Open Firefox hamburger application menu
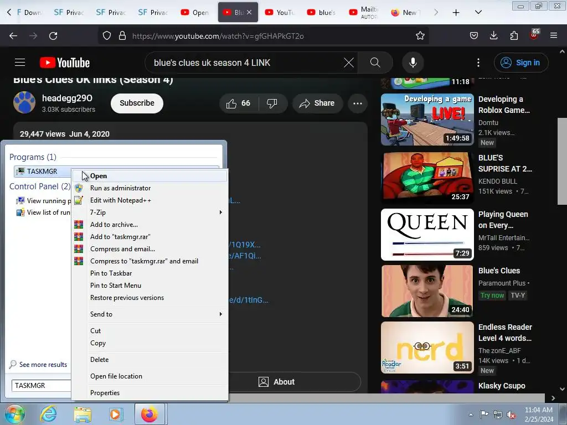This screenshot has width=567, height=425. tap(554, 36)
